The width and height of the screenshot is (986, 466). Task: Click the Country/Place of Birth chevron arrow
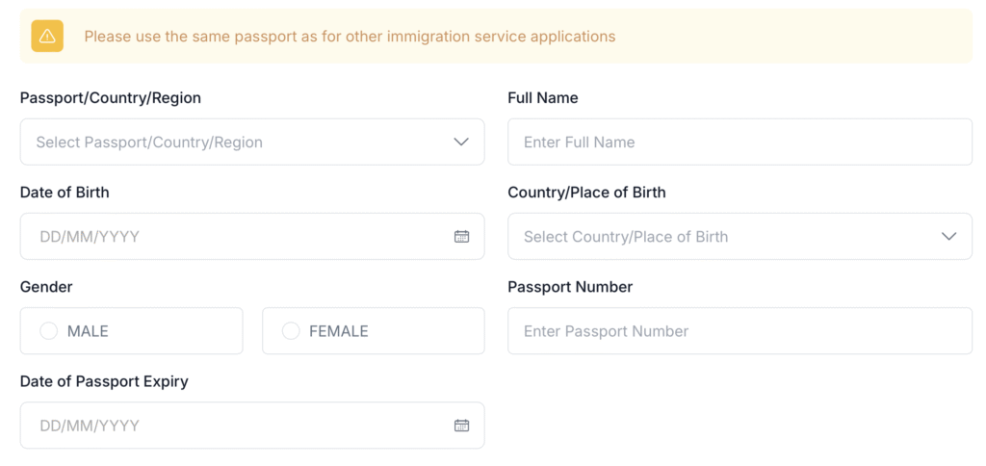tap(949, 237)
